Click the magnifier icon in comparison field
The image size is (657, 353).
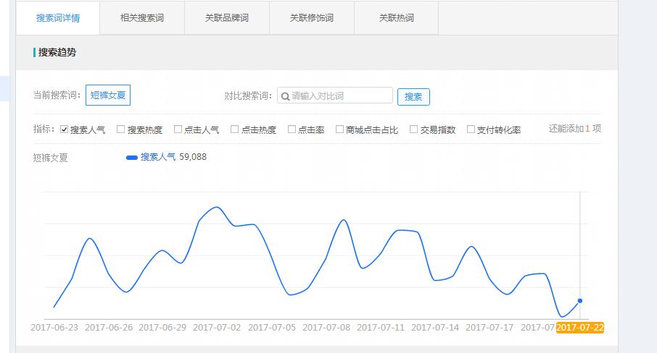point(285,95)
